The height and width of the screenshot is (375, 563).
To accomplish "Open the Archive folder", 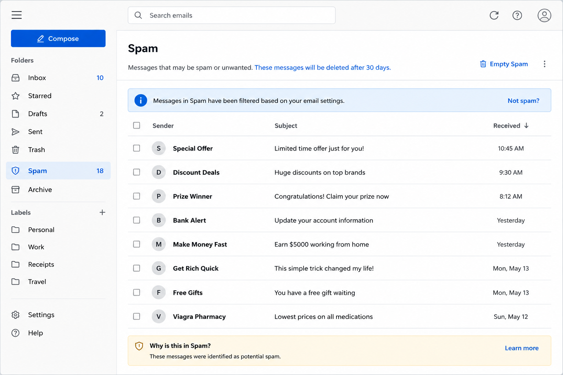I will point(58,190).
